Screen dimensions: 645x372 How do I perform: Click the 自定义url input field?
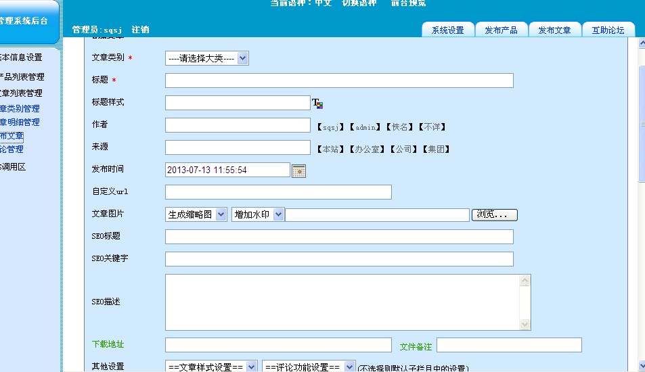pyautogui.click(x=278, y=192)
